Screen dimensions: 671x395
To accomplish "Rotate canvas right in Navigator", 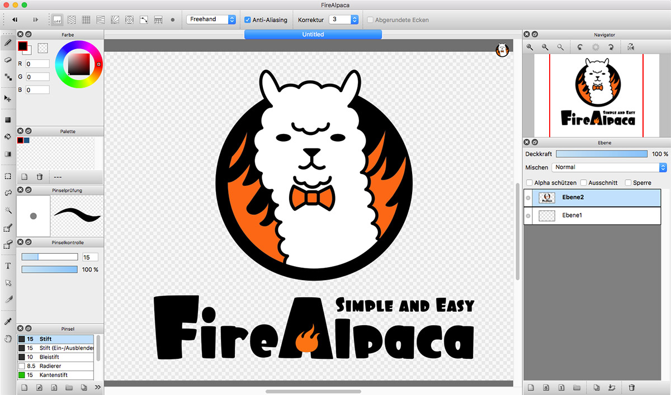I will pyautogui.click(x=611, y=47).
